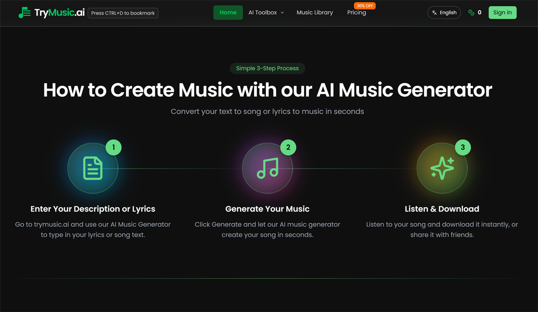
Task: Navigate to the Home tab
Action: coord(228,13)
